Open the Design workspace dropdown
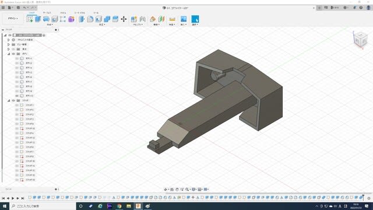This screenshot has height=210, width=373. (13, 18)
